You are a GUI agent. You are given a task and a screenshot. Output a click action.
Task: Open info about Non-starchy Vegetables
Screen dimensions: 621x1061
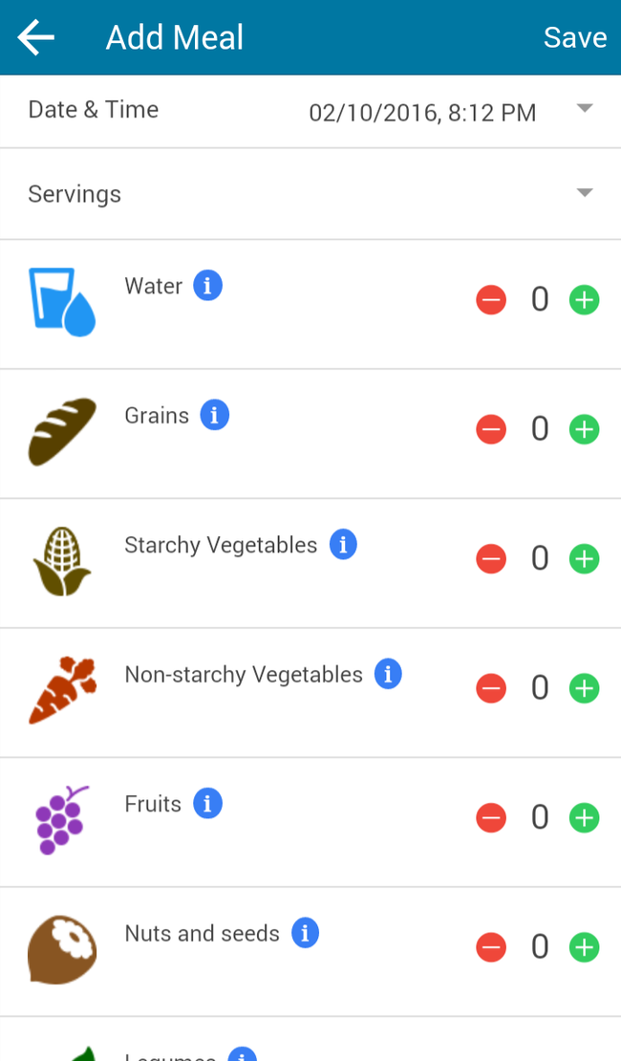(388, 674)
